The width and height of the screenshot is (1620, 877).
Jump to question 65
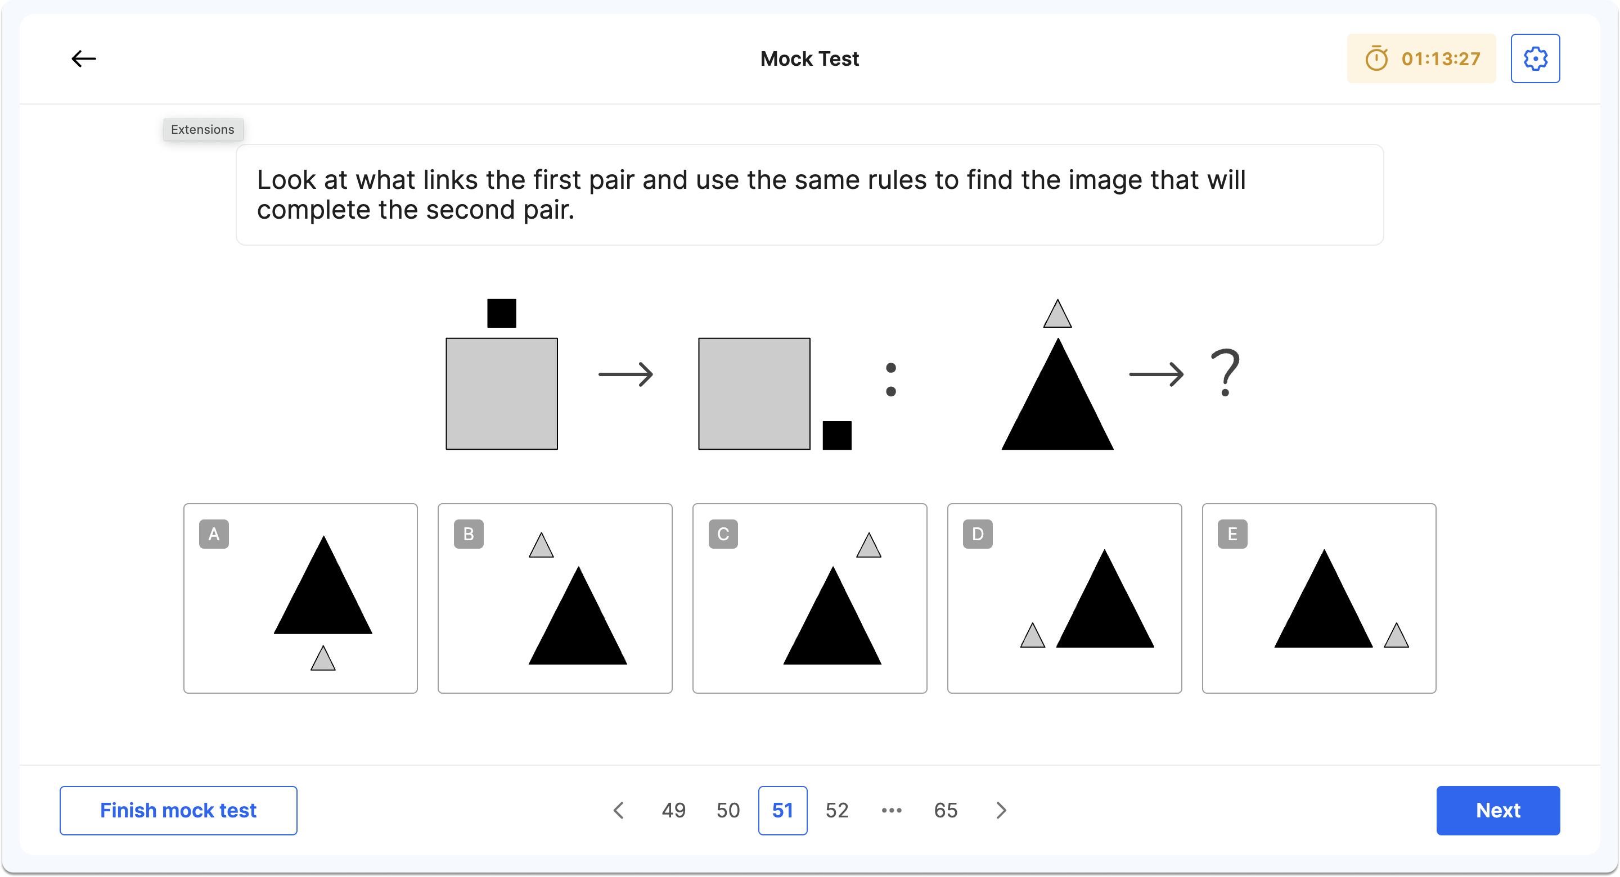pyautogui.click(x=944, y=810)
